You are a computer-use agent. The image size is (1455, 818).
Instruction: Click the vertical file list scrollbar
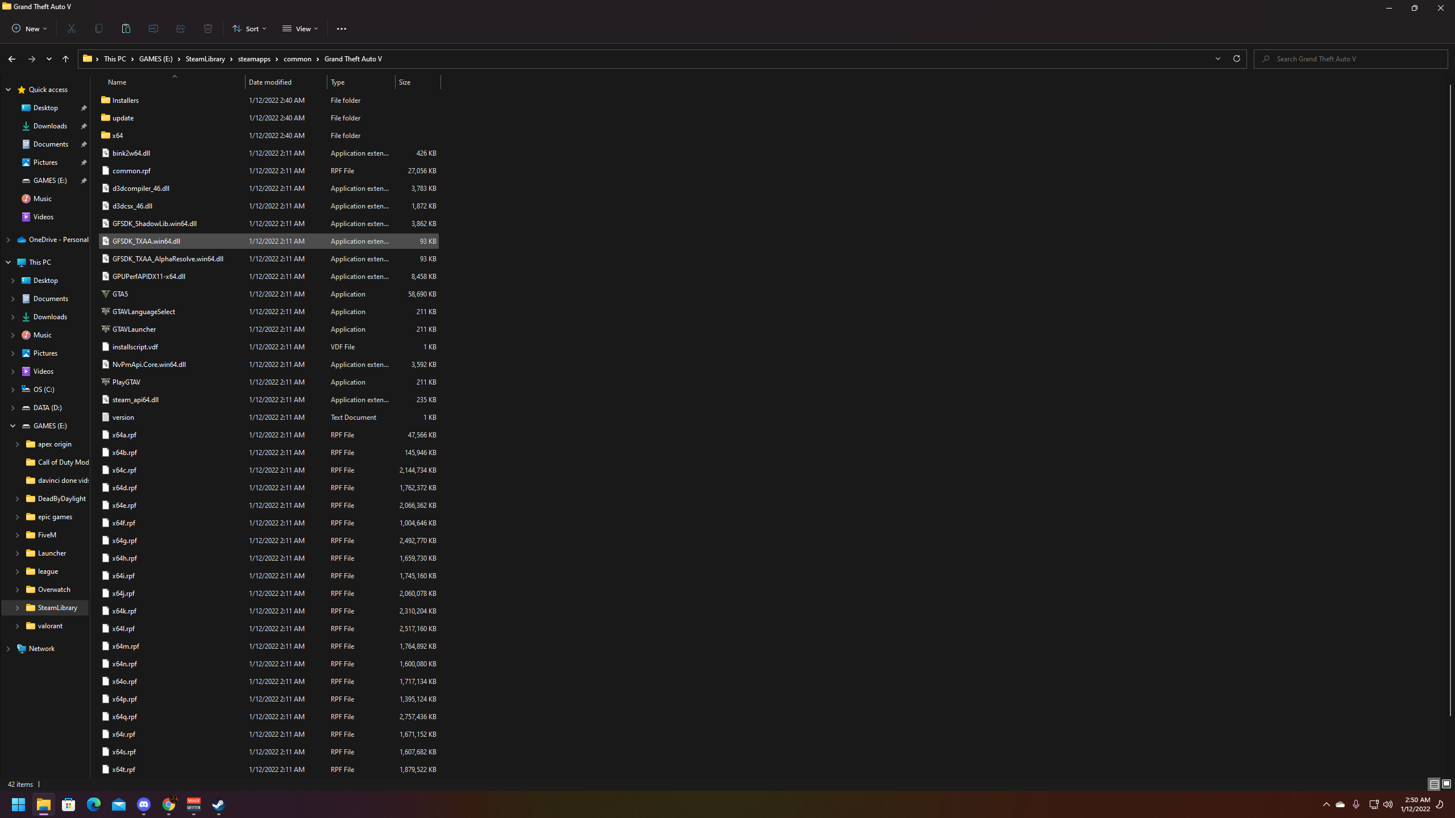1450,400
